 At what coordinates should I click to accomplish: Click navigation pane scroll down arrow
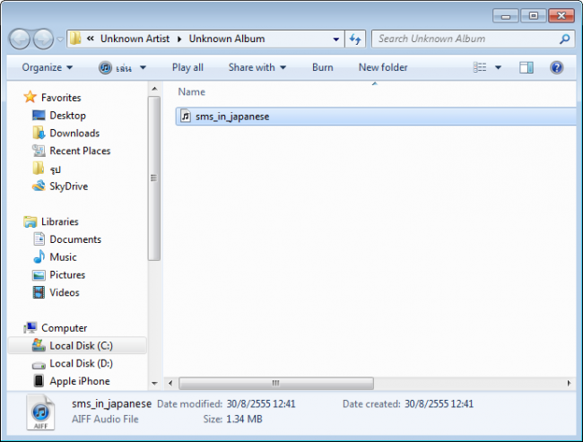pyautogui.click(x=154, y=383)
